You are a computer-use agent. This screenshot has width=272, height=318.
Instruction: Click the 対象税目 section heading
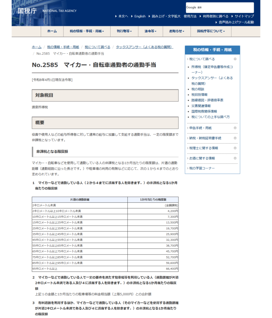click(x=105, y=95)
